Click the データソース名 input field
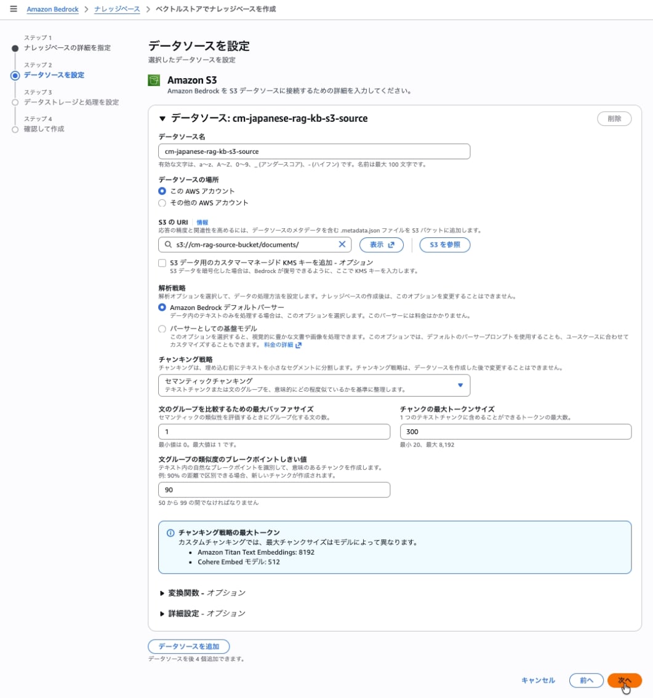 click(314, 151)
